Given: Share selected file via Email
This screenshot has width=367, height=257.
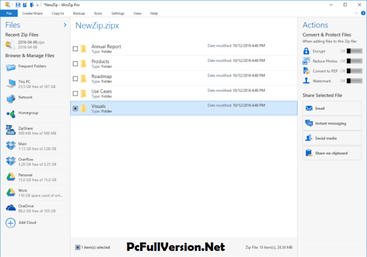Looking at the screenshot, I should click(332, 109).
